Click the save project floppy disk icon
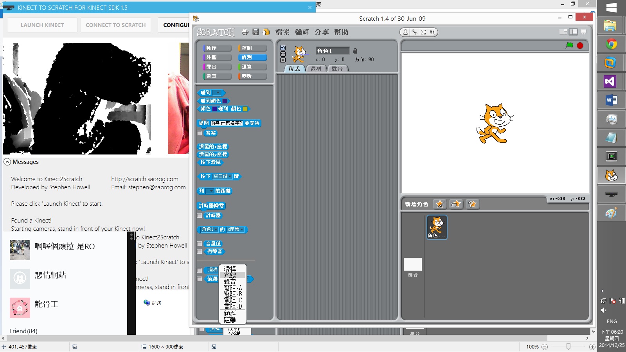The height and width of the screenshot is (352, 626). point(256,32)
